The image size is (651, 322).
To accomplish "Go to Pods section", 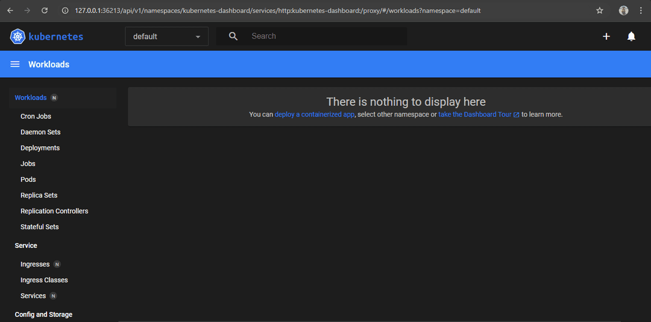I will click(28, 179).
